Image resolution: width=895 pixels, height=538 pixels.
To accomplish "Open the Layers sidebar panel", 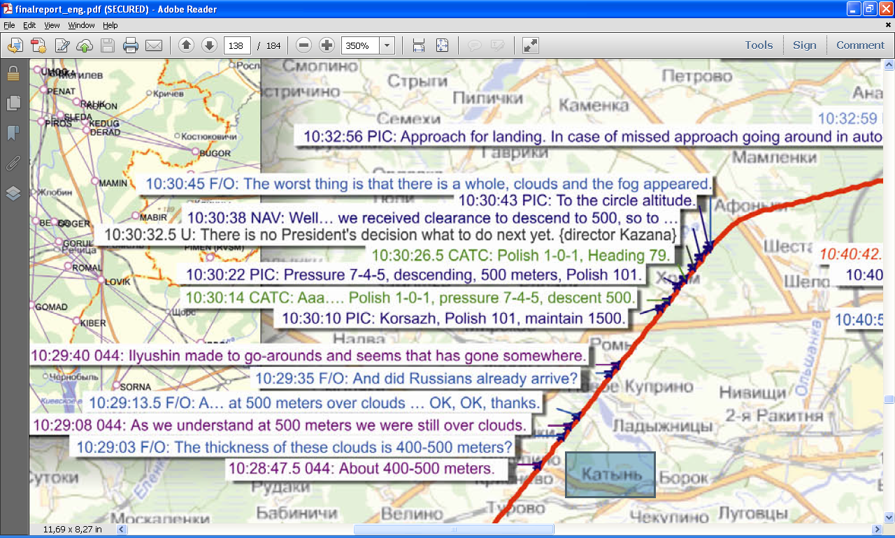I will point(13,194).
